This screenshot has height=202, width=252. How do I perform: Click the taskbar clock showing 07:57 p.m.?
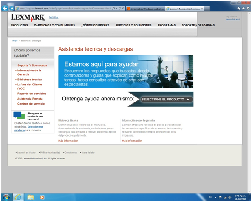[x=241, y=198]
